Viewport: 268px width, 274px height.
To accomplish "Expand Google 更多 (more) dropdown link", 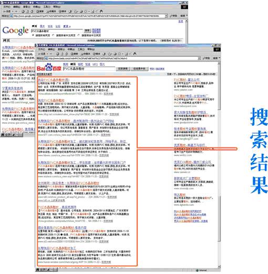I will pos(67,26).
